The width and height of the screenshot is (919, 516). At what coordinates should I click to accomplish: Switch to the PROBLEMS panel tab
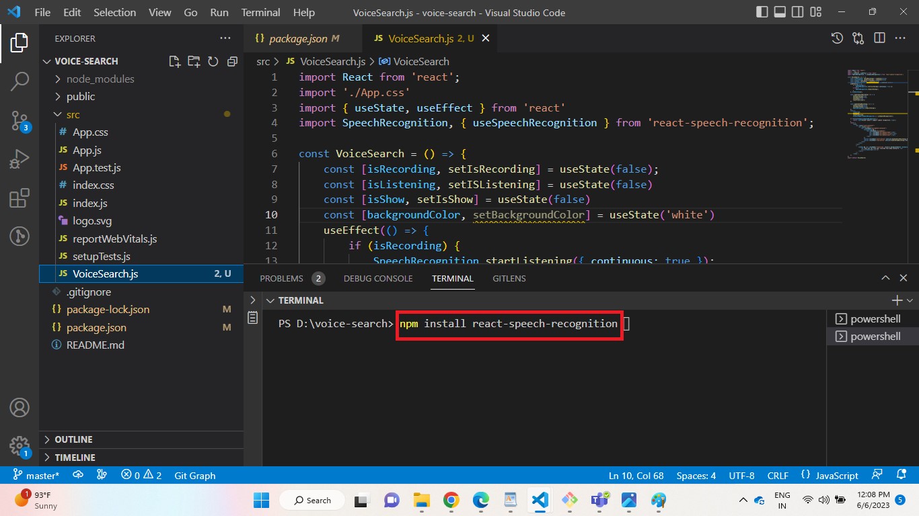tap(292, 278)
